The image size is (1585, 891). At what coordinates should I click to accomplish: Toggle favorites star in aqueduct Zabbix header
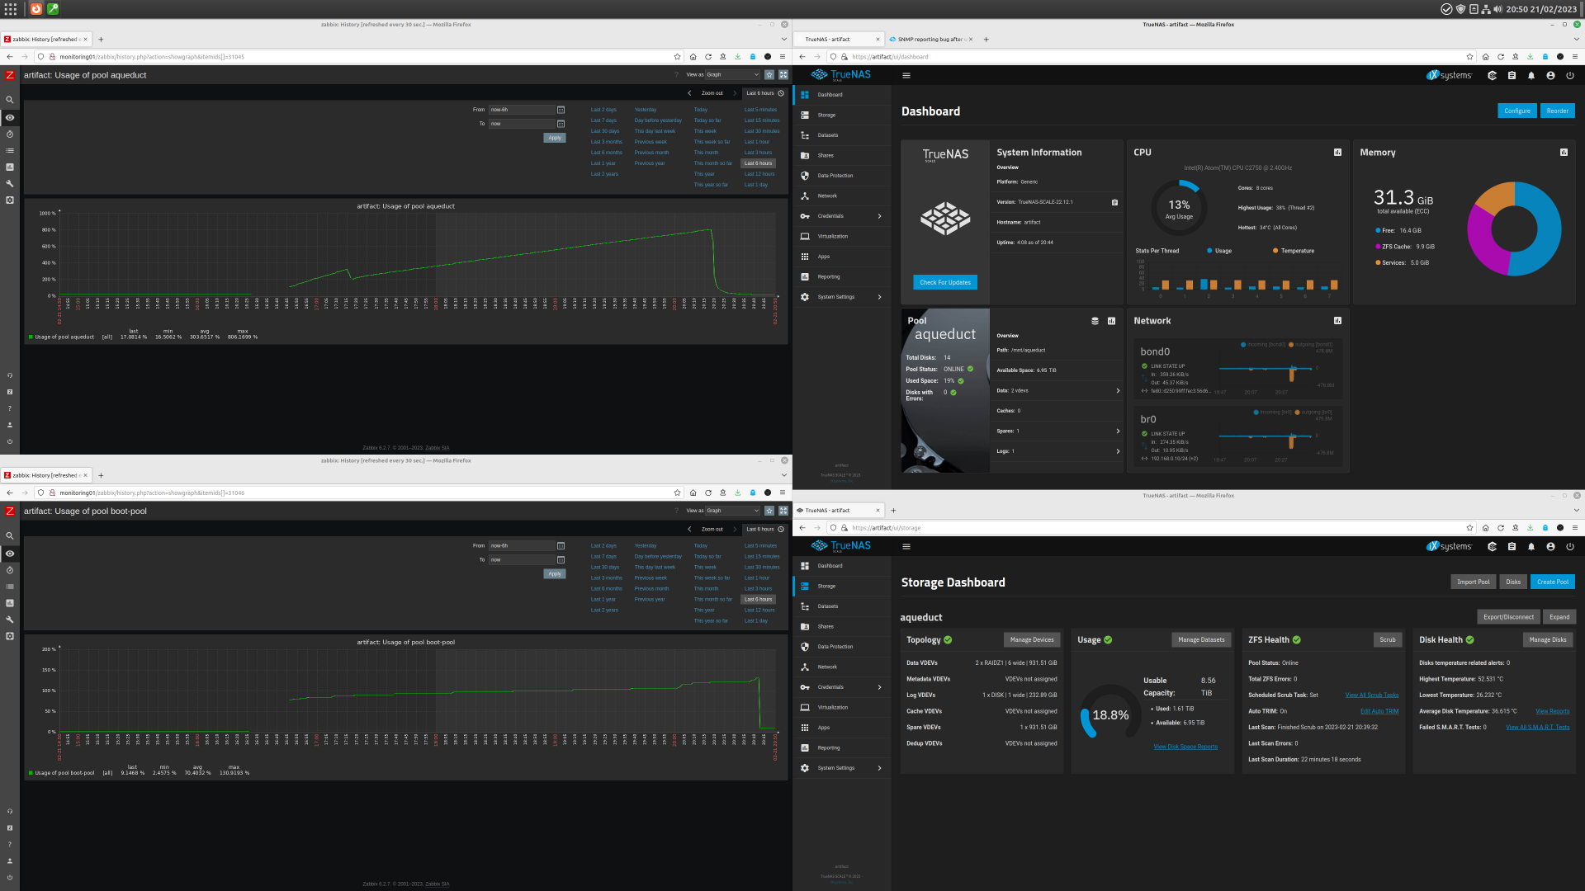click(x=769, y=75)
